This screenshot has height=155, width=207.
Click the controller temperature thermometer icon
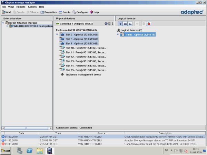point(112,23)
